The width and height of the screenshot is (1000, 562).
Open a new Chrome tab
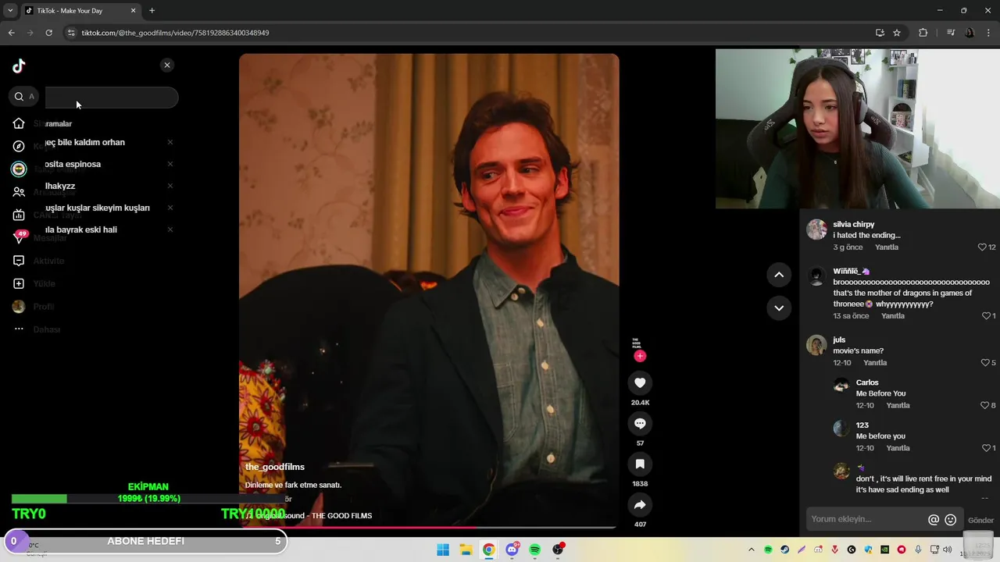pos(152,11)
